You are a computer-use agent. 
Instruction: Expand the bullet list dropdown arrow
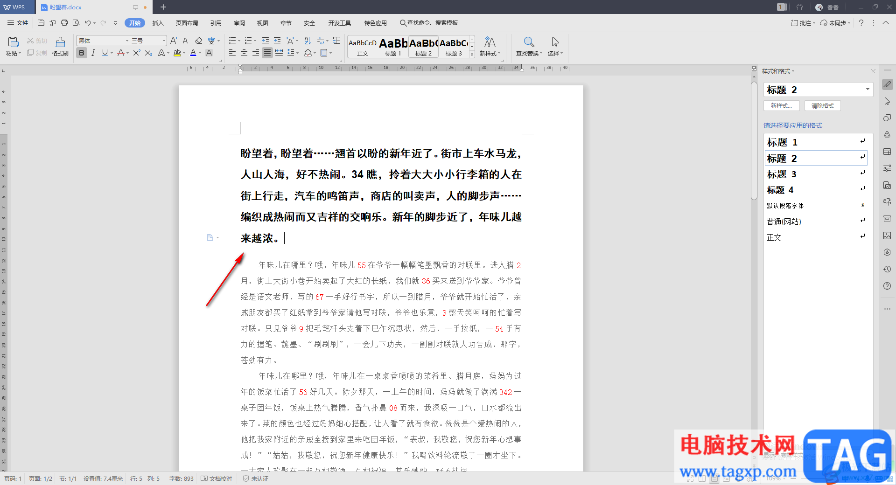[x=239, y=41]
